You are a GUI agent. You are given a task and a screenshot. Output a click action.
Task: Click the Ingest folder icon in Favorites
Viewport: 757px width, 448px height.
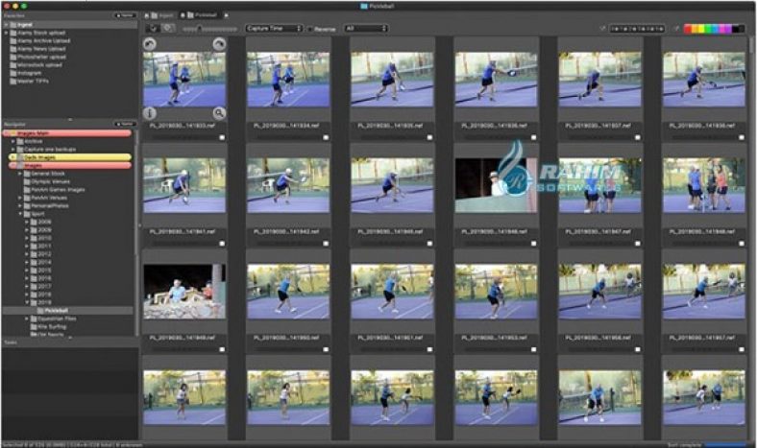[x=12, y=23]
